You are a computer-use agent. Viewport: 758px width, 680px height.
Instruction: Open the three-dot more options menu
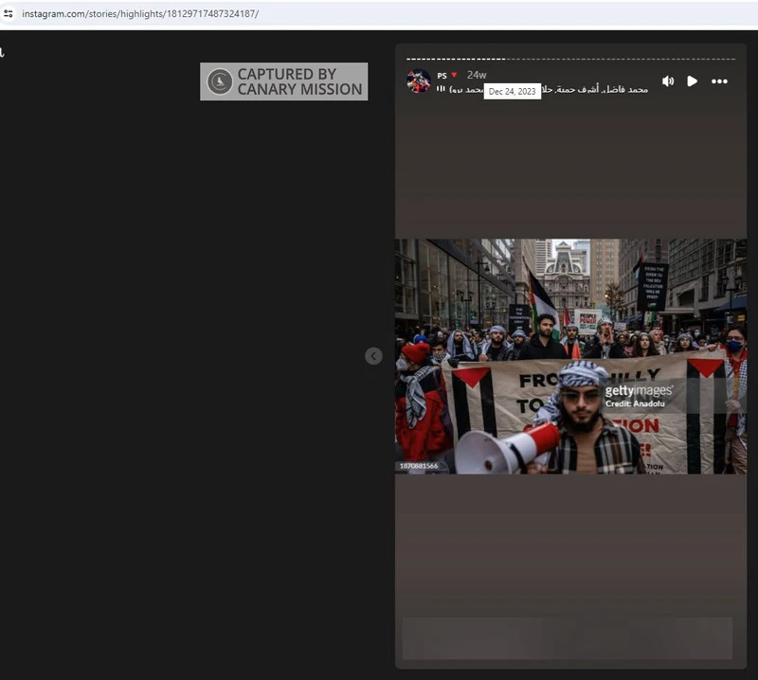pos(719,81)
